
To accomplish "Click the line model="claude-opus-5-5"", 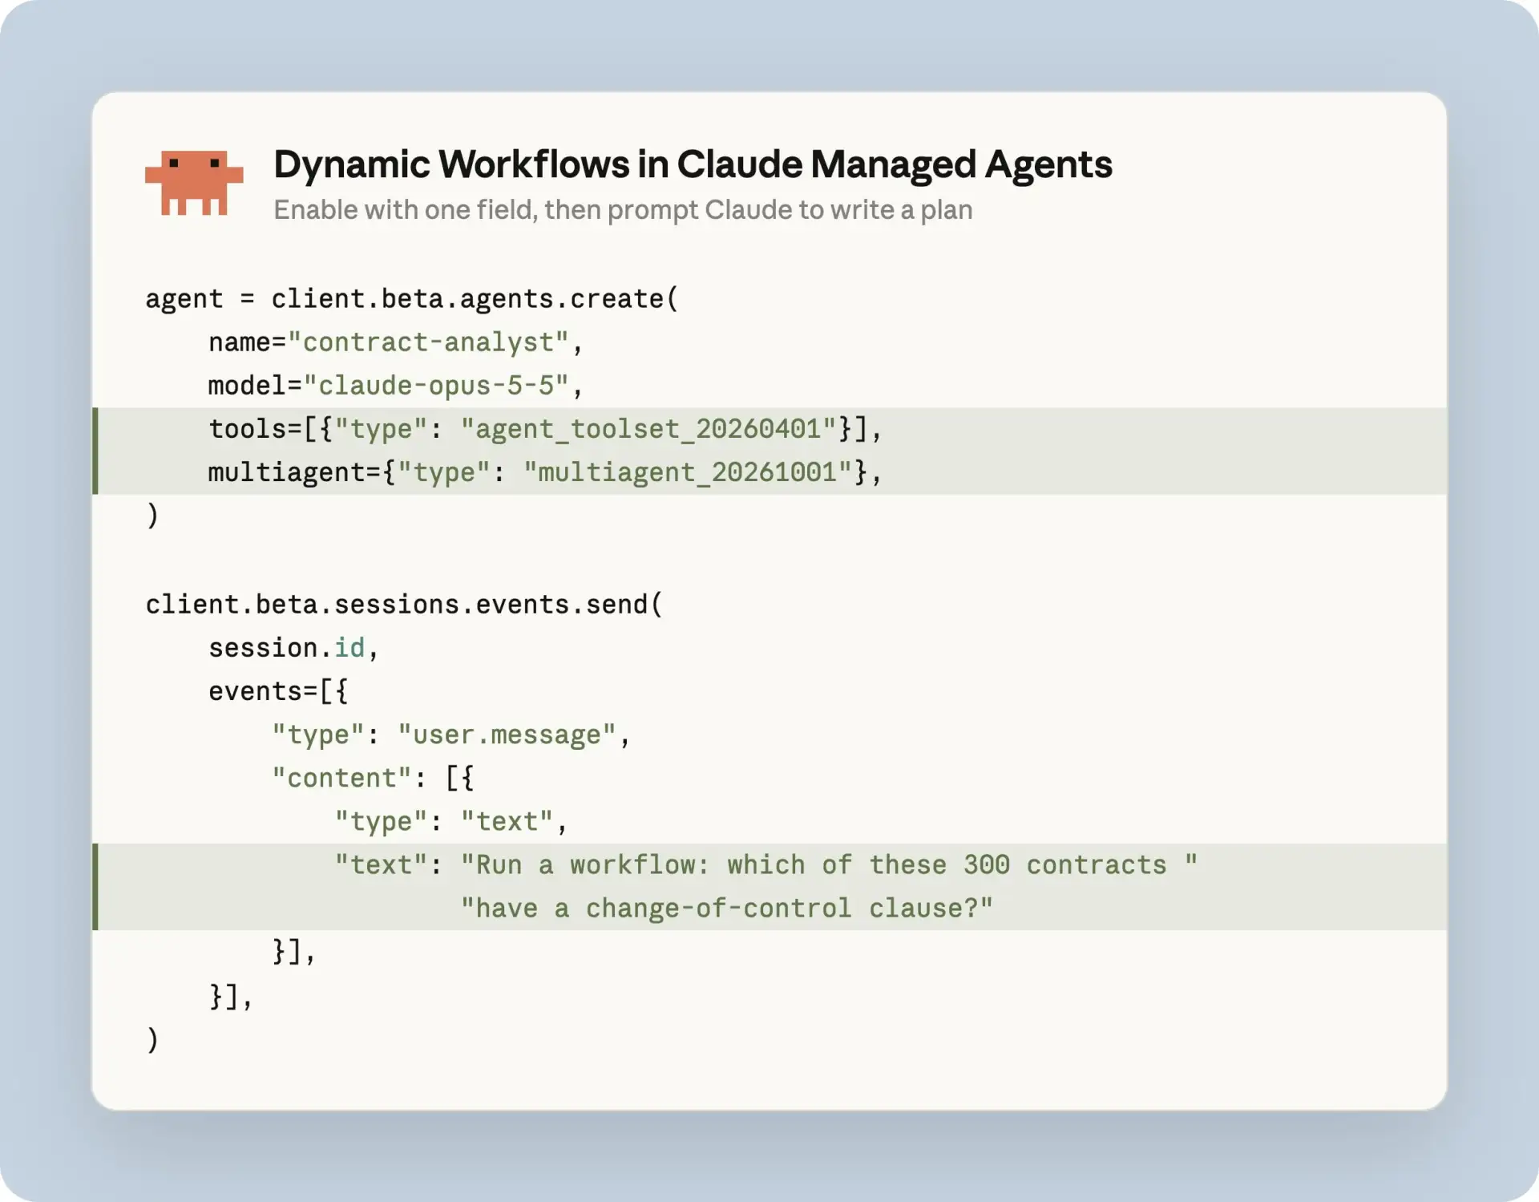I will click(x=396, y=386).
